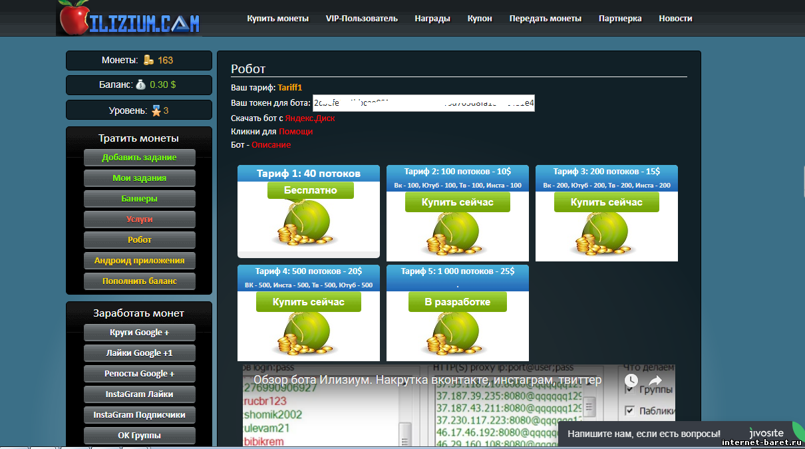Viewport: 805px width, 449px height.
Task: Go to the Новости menu item
Action: (675, 19)
